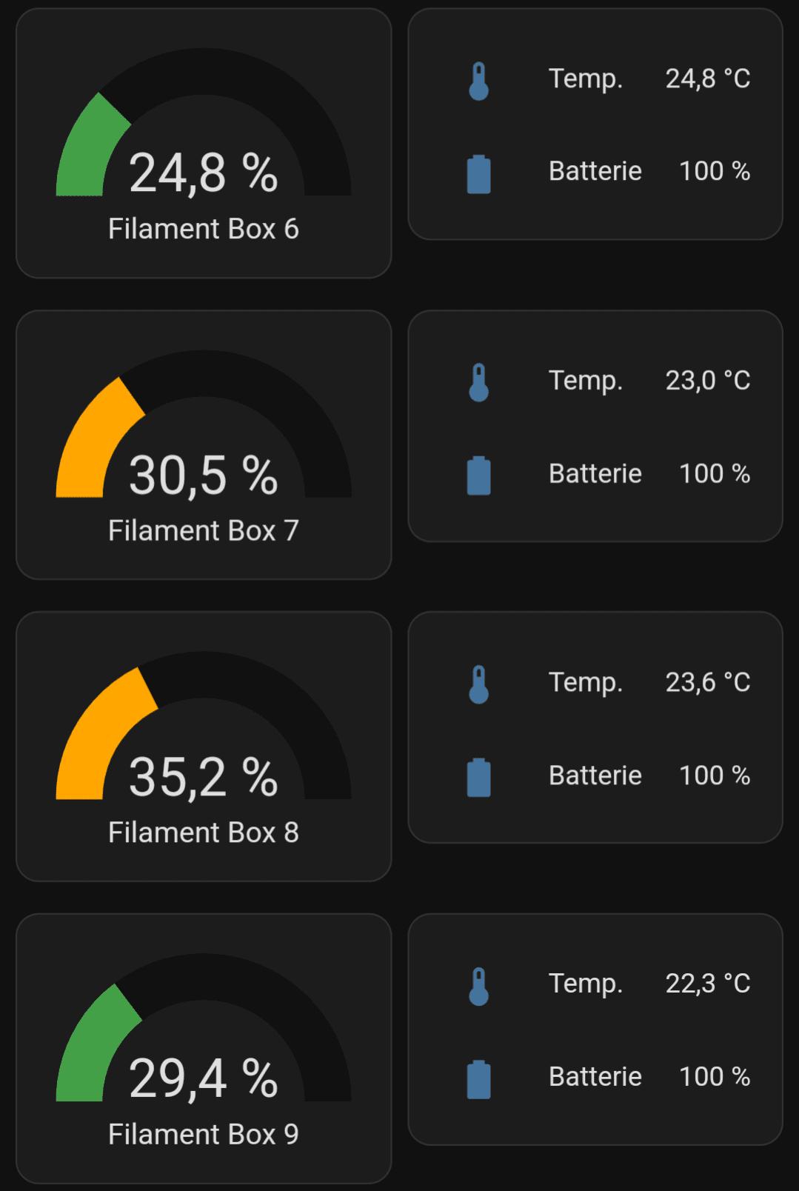
Task: Select the 35,2 % humidity reading
Action: click(204, 778)
